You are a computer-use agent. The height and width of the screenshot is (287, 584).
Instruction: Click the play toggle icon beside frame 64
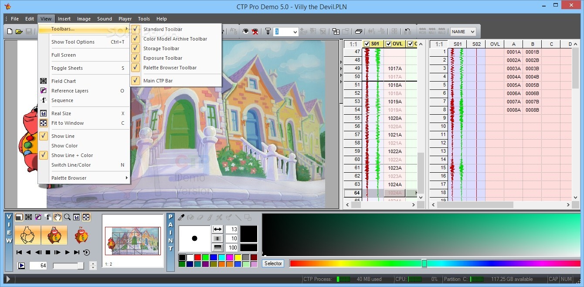(x=21, y=265)
